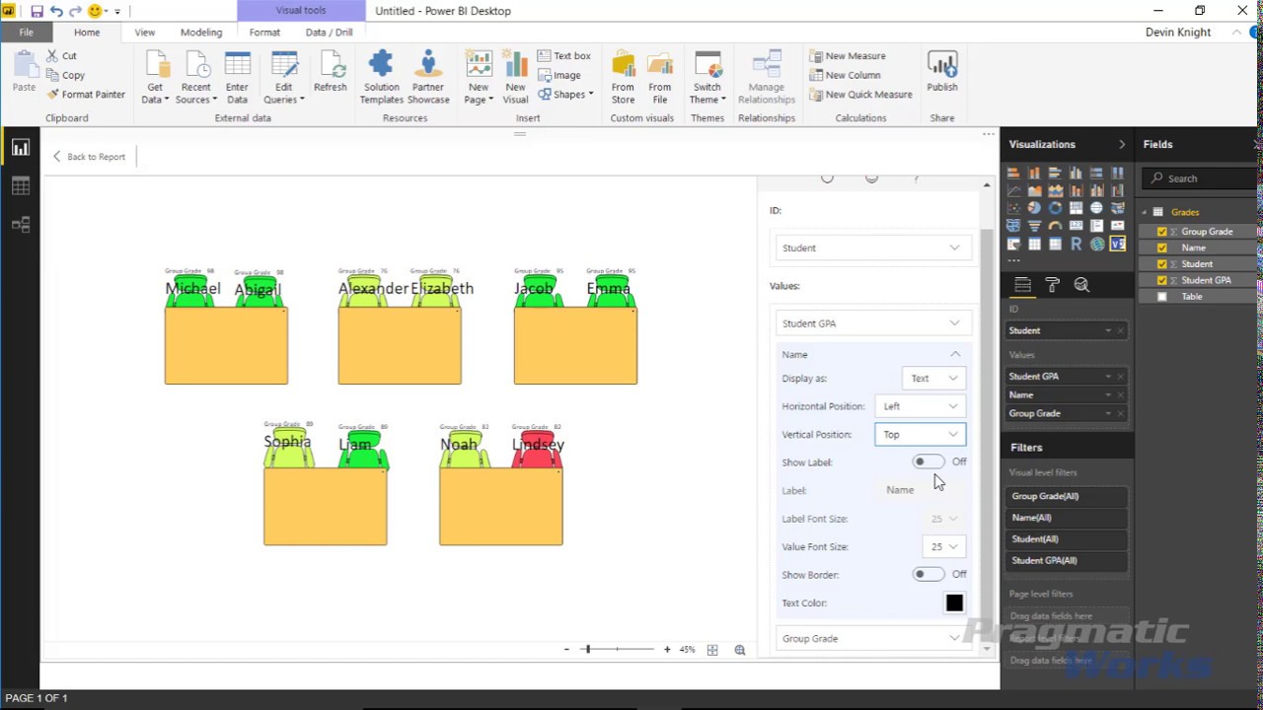The height and width of the screenshot is (710, 1263).
Task: Click New Measure button
Action: 848,56
